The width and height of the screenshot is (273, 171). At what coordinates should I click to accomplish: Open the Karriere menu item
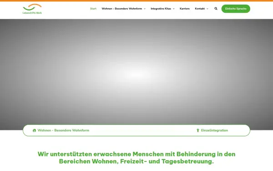coord(185,9)
